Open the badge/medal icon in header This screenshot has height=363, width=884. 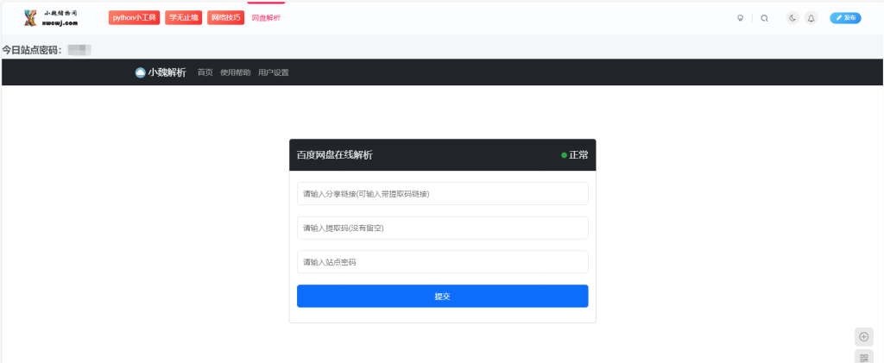click(x=740, y=18)
